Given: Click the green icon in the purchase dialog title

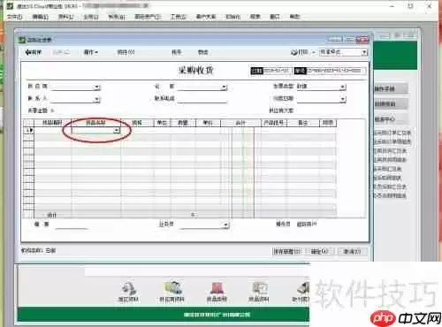Looking at the screenshot, I should [x=22, y=40].
